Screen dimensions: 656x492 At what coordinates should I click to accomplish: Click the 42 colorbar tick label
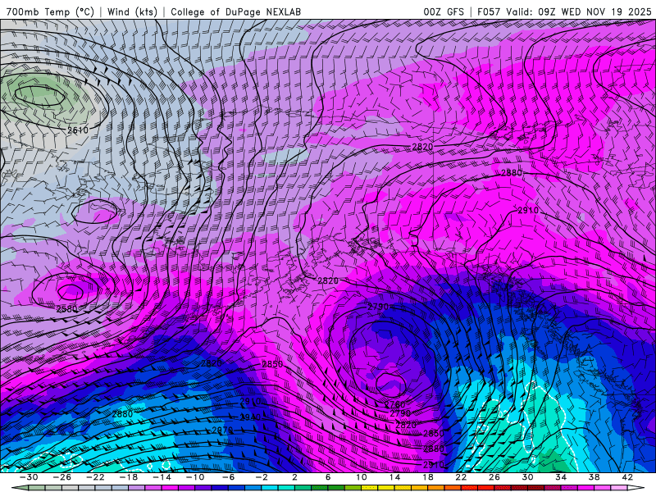(627, 477)
